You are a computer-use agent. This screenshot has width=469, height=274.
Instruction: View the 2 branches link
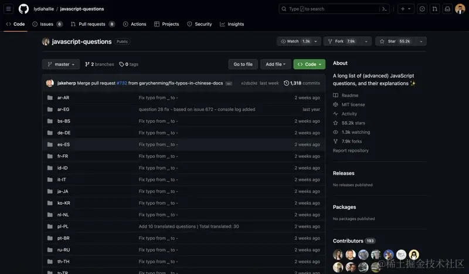click(x=100, y=65)
